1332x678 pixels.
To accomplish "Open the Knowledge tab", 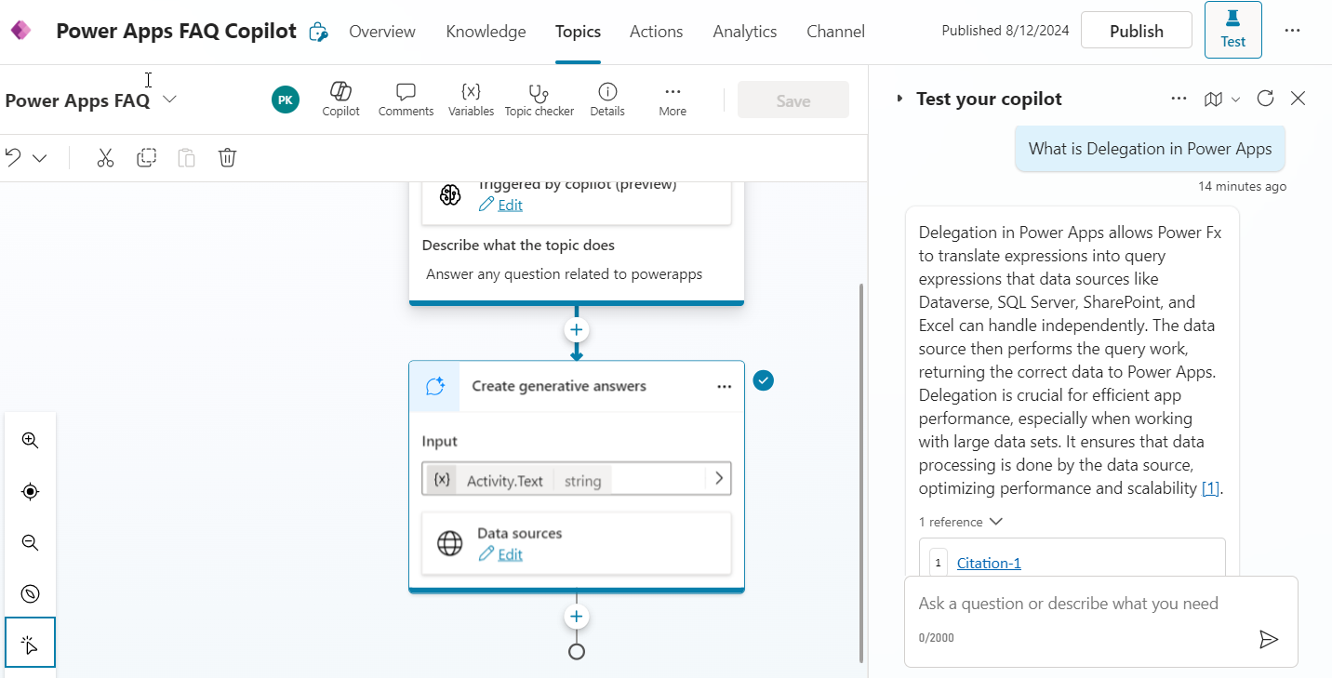I will 486,31.
